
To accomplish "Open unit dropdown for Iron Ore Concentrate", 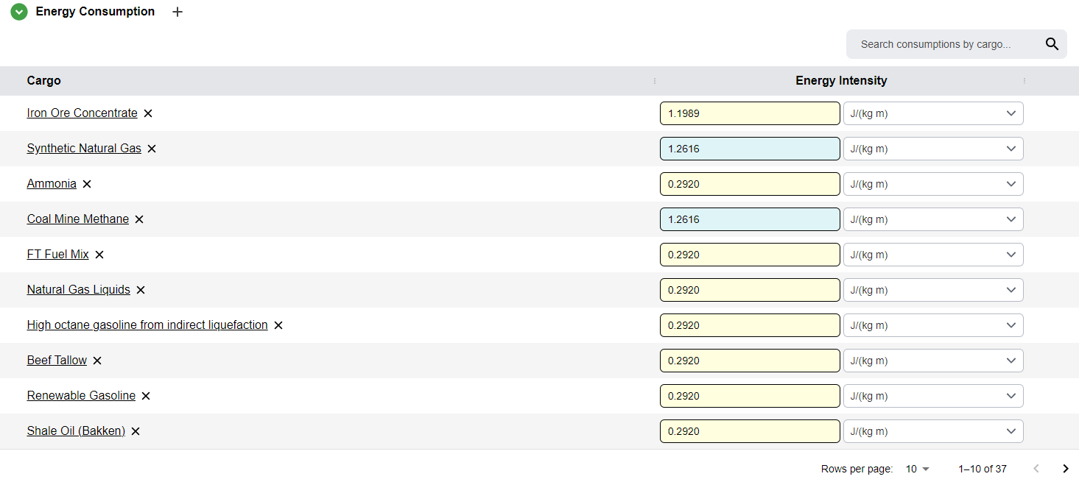I will (933, 113).
